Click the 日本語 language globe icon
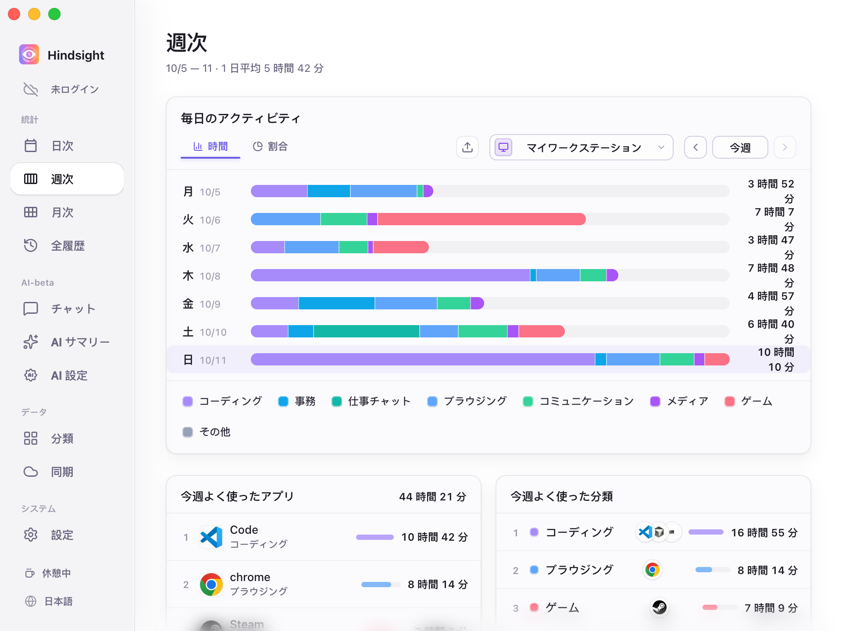Image resolution: width=842 pixels, height=631 pixels. pyautogui.click(x=31, y=601)
